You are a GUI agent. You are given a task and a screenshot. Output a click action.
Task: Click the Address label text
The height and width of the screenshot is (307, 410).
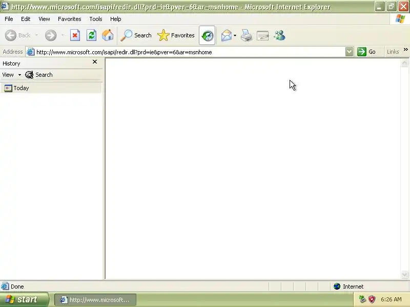12,52
